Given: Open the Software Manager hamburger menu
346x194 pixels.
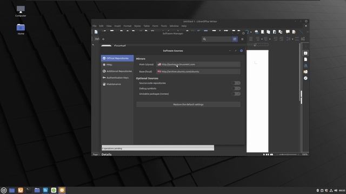Looking at the screenshot, I should click(x=242, y=39).
